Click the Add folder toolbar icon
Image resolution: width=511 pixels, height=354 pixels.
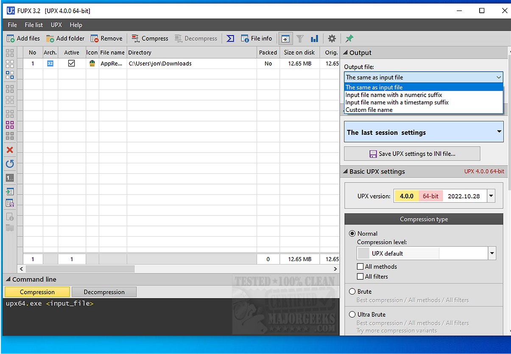click(x=50, y=39)
